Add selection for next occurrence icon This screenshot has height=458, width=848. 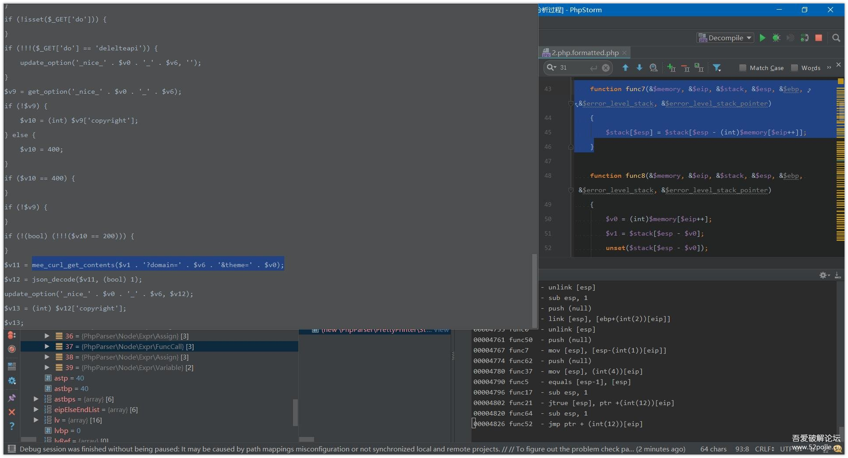(671, 67)
